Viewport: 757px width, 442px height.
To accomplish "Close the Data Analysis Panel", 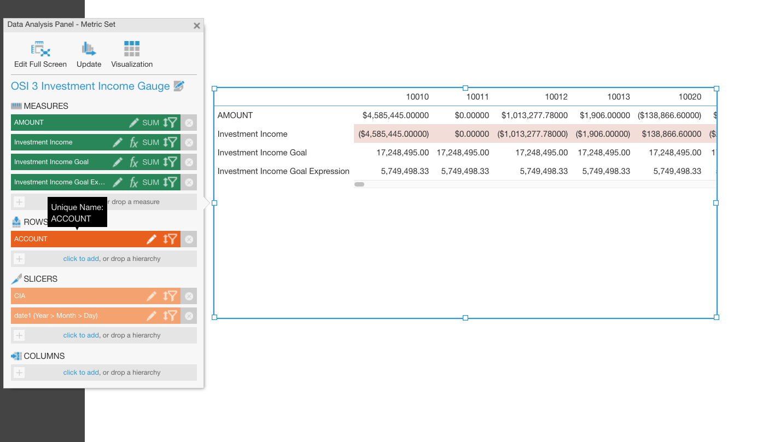I will 197,26.
